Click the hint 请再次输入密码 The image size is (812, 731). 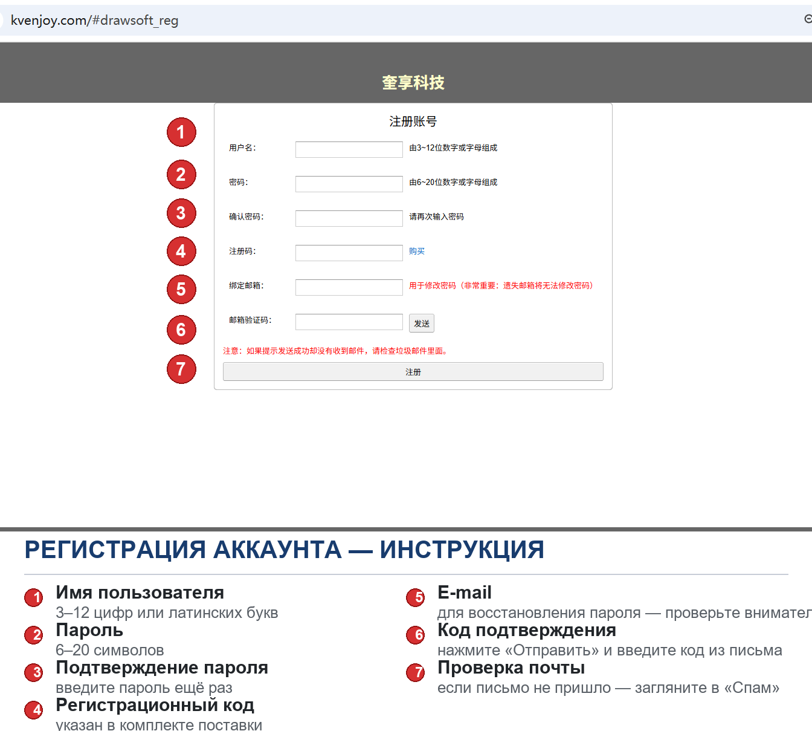tap(436, 216)
